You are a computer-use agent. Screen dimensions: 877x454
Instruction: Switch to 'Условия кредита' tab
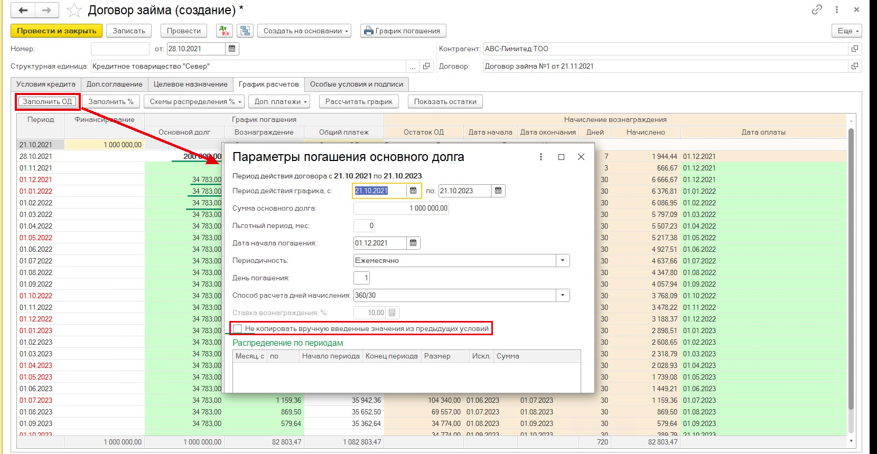46,84
